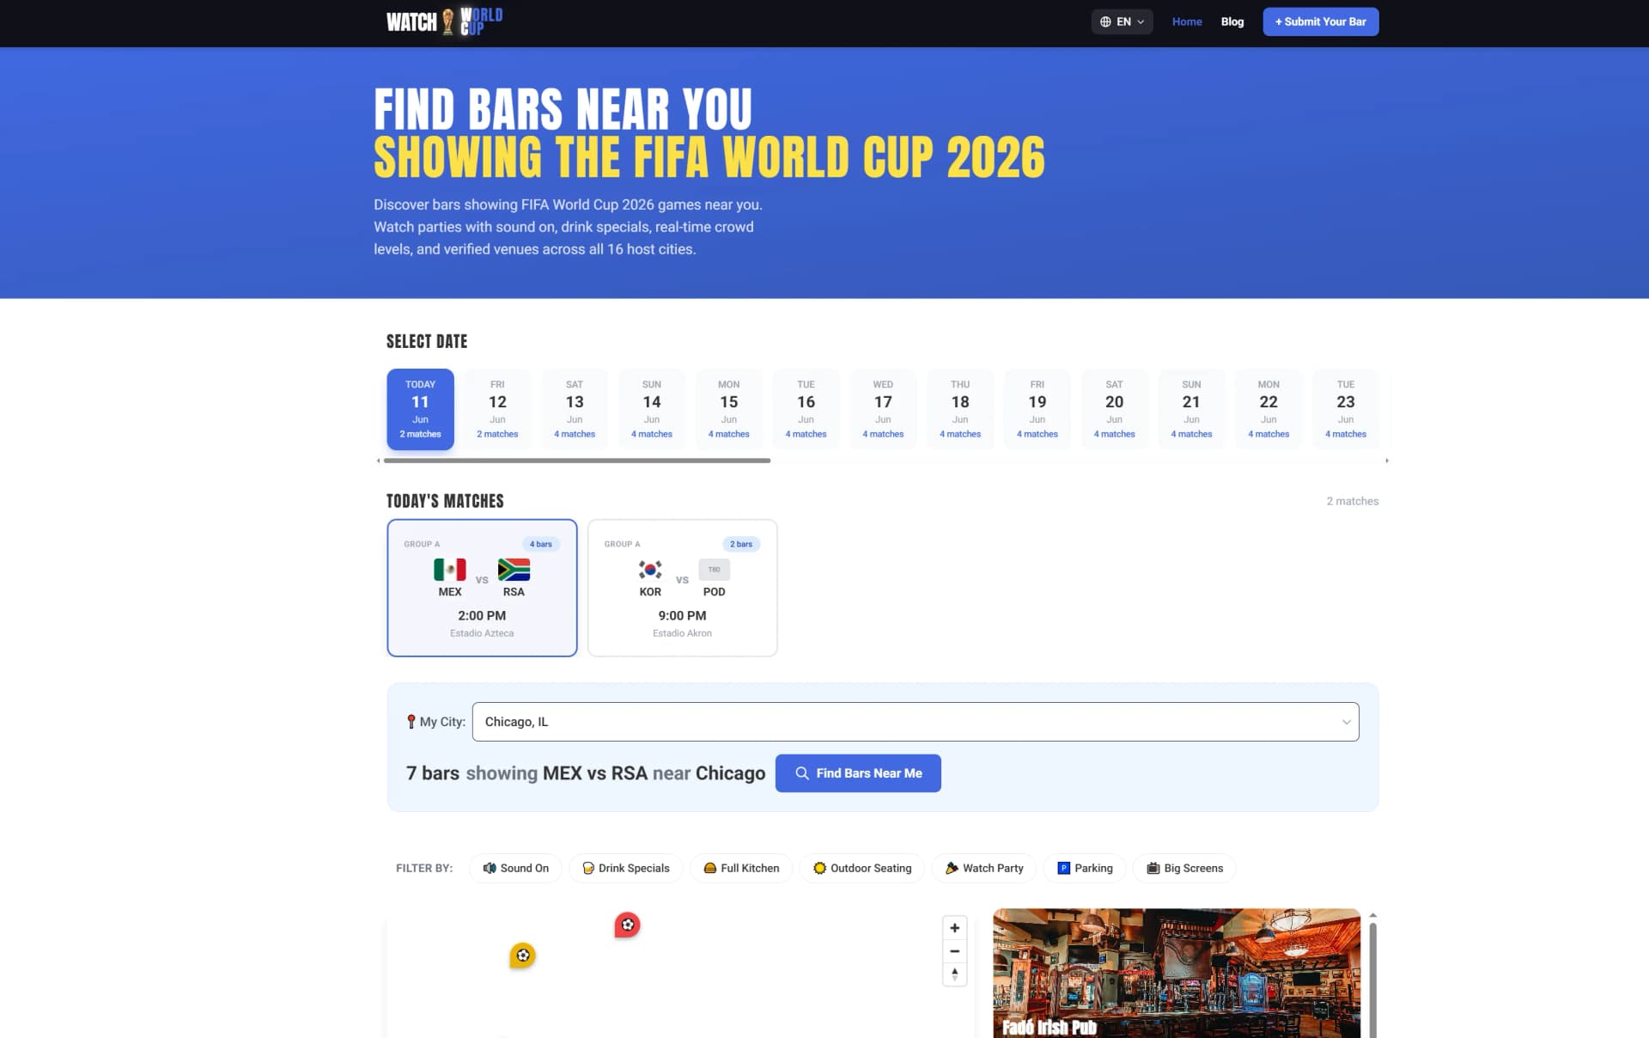
Task: Toggle the Drink Specials filter
Action: point(625,868)
